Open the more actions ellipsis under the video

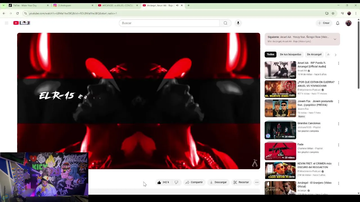point(257,182)
